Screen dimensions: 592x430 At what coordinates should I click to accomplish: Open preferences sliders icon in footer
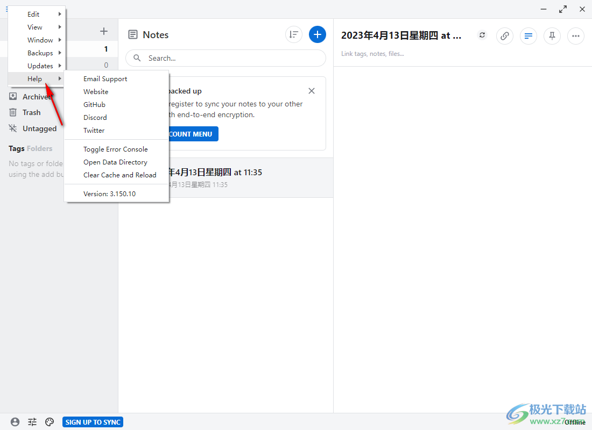(x=32, y=422)
